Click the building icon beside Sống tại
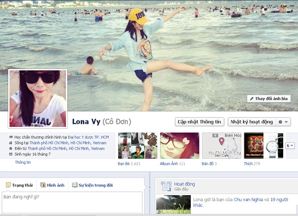The width and height of the screenshot is (298, 216). click(x=10, y=143)
